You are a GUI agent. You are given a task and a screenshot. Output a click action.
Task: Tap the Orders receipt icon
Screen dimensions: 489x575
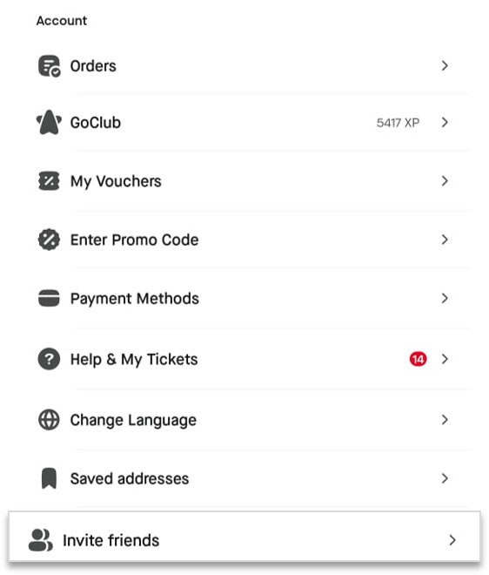tap(49, 66)
